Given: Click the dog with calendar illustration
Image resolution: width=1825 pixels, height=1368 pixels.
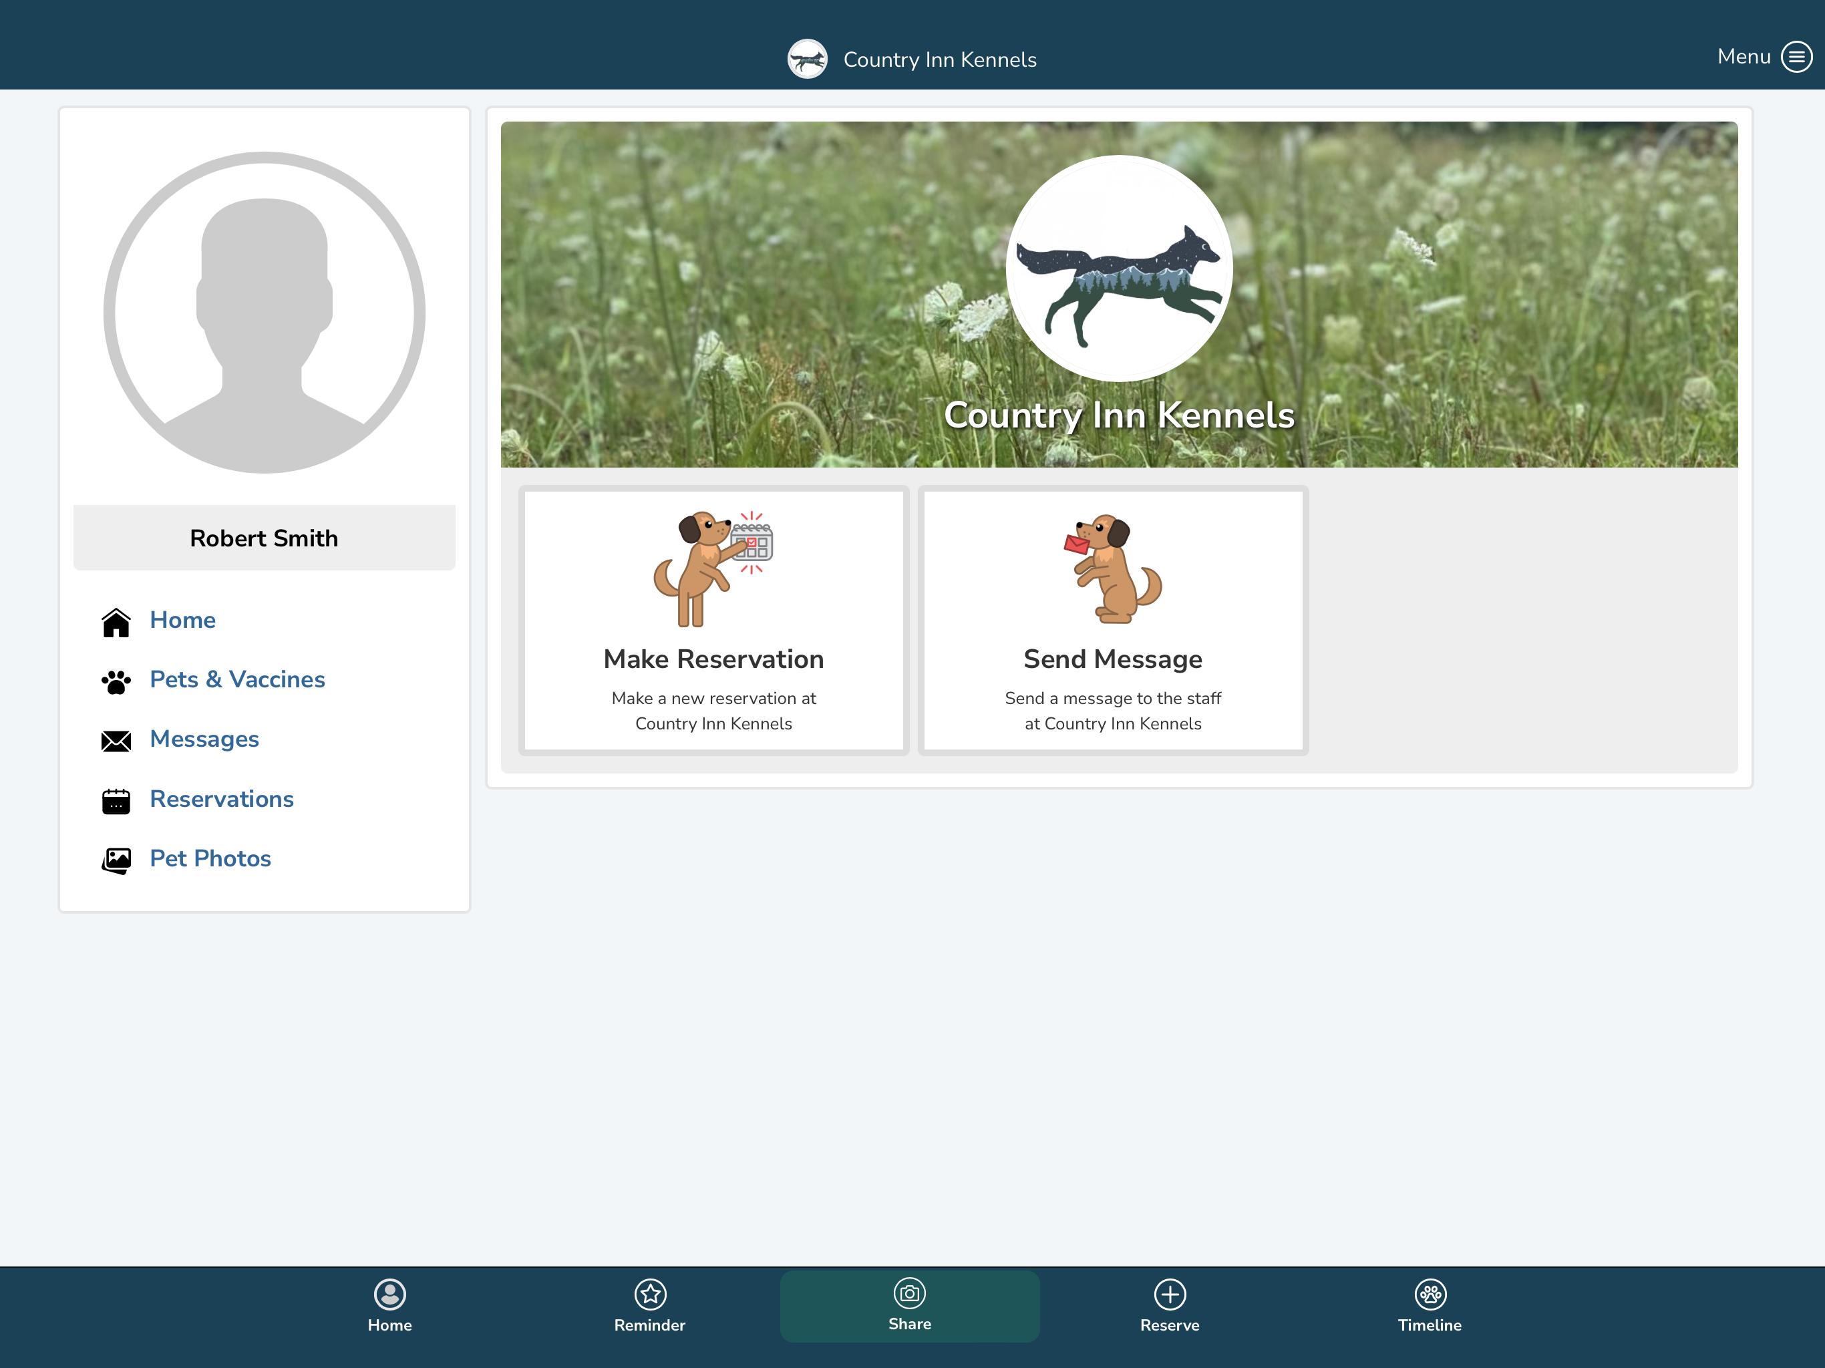Looking at the screenshot, I should coord(713,568).
